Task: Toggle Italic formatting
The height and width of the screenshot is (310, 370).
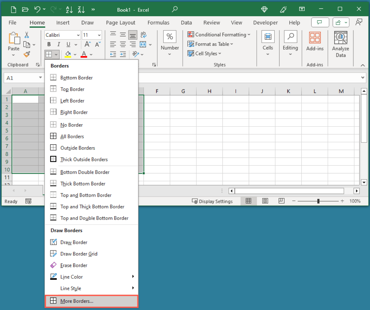Action: 59,44
